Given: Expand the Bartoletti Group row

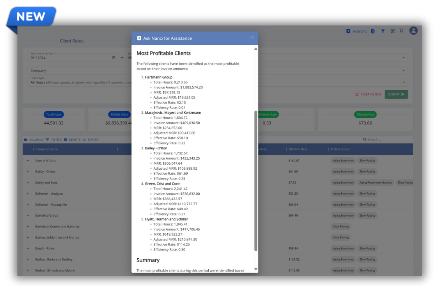Looking at the screenshot, I should pyautogui.click(x=28, y=215).
